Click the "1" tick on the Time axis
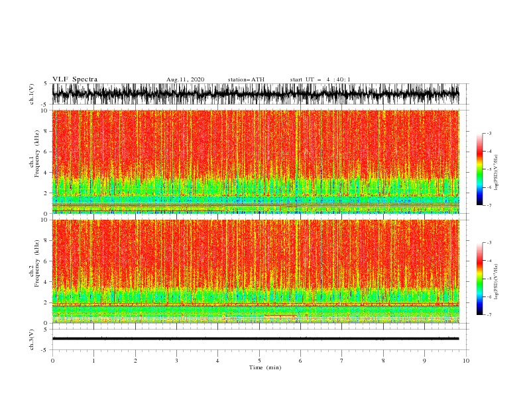 (93, 361)
